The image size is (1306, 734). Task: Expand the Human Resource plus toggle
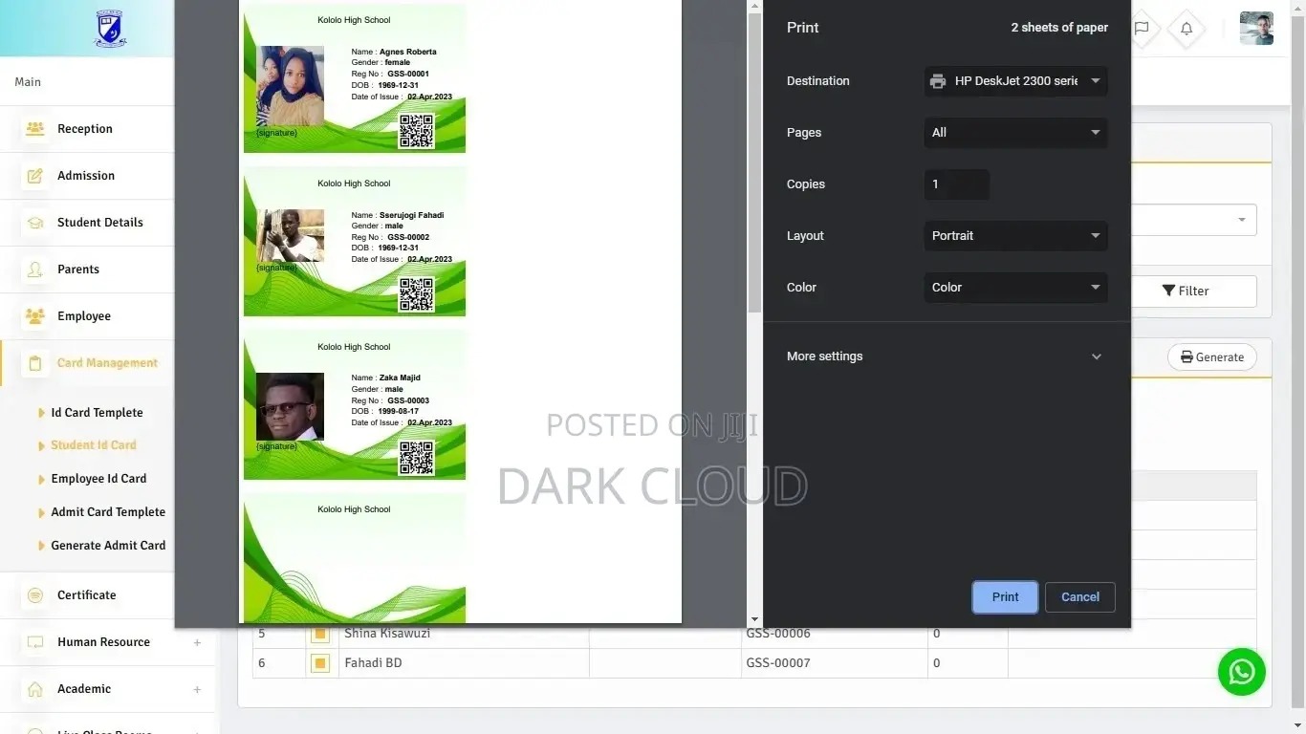(197, 642)
